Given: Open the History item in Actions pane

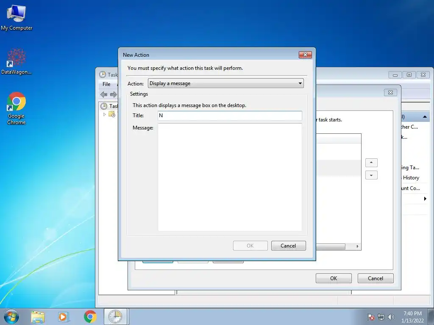Looking at the screenshot, I should [411, 178].
